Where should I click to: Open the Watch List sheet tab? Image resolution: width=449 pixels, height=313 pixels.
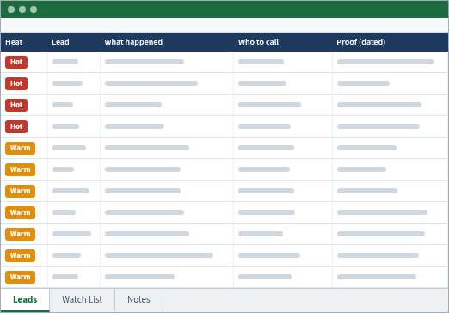tap(82, 299)
